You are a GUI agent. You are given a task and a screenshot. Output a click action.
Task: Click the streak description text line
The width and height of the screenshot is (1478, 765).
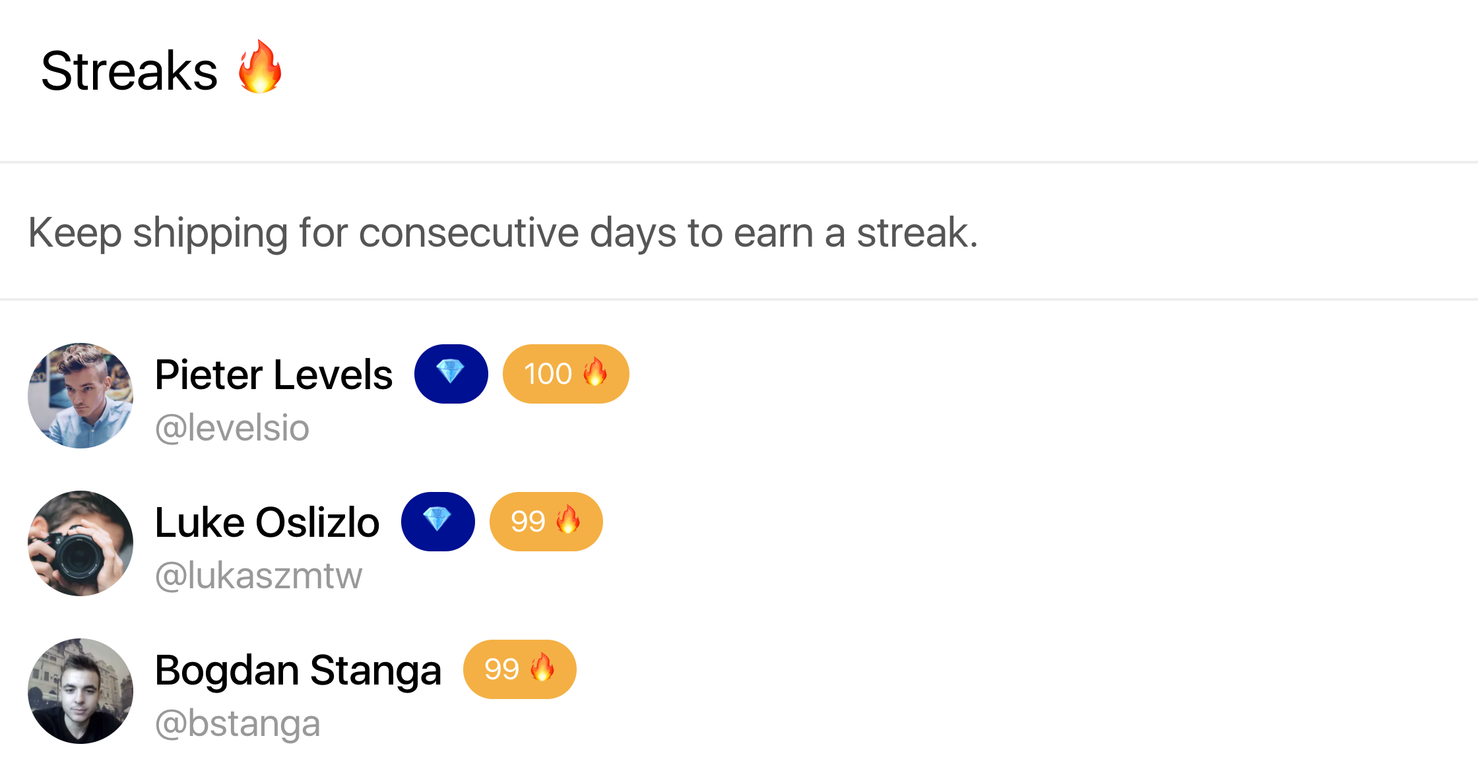tap(503, 233)
